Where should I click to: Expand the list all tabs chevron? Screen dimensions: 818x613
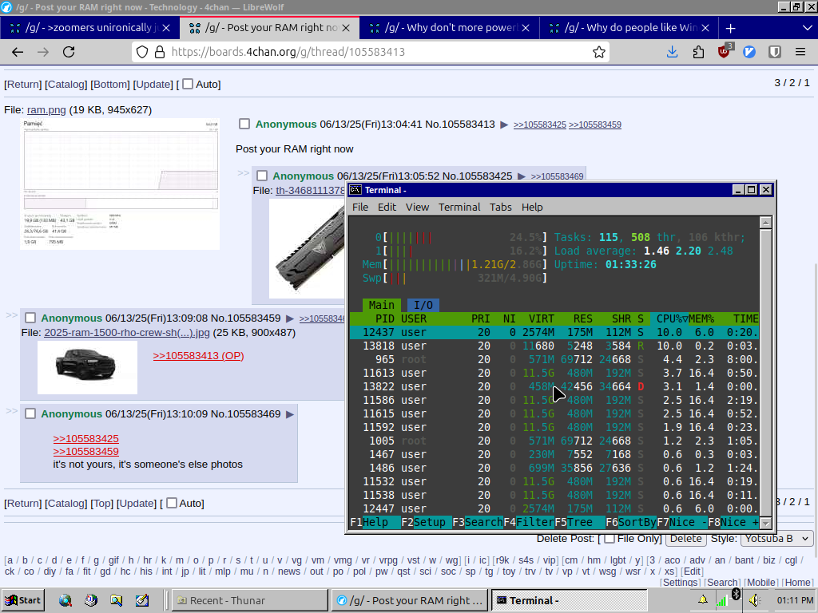807,28
